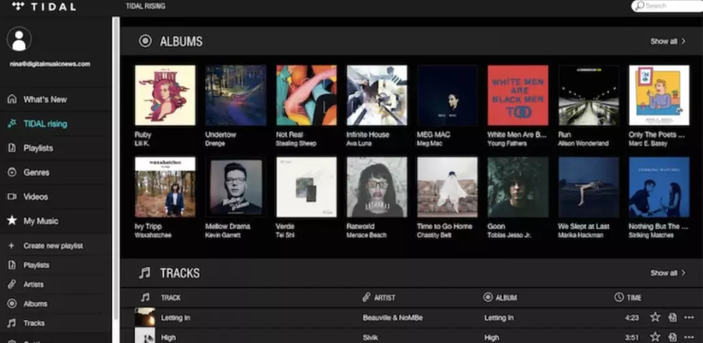Open Time to Go Home album cover

447,187
